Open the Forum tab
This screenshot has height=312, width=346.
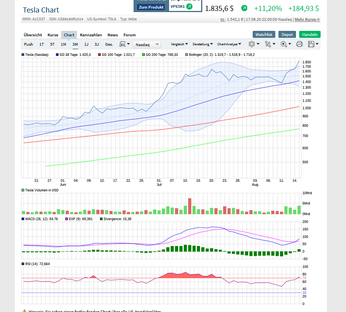pos(130,35)
